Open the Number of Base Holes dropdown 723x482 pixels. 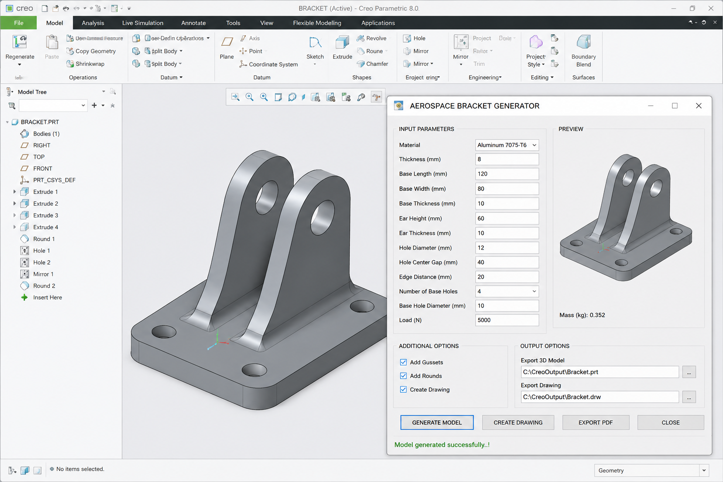point(507,291)
